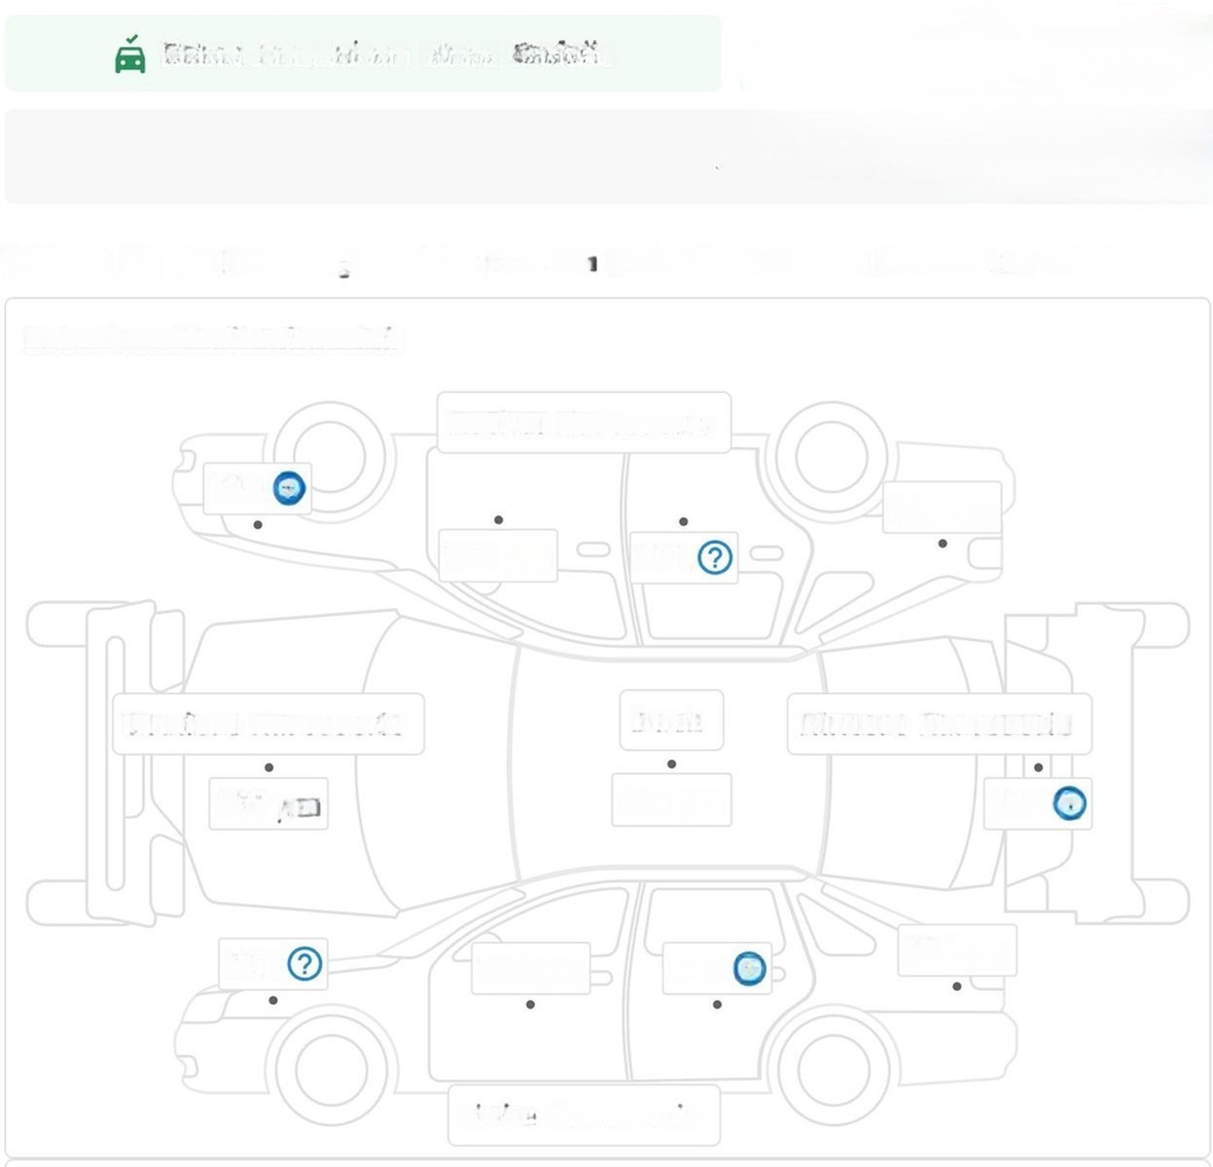Click the value box below the roof marker
Screen dimensions: 1213x1167
[671, 800]
